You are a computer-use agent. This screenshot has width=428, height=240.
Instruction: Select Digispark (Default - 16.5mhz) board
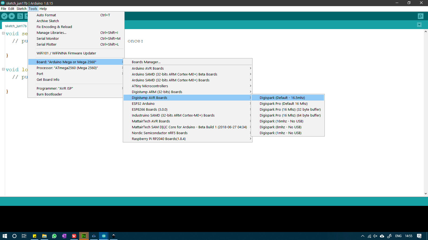pos(288,98)
